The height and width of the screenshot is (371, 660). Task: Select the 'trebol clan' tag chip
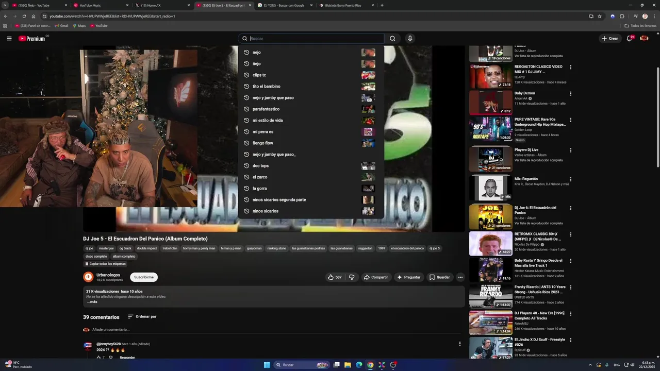170,248
